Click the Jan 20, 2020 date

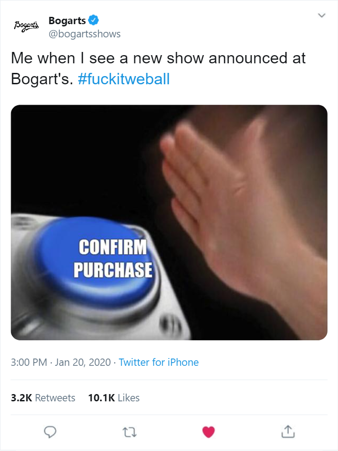[83, 363]
